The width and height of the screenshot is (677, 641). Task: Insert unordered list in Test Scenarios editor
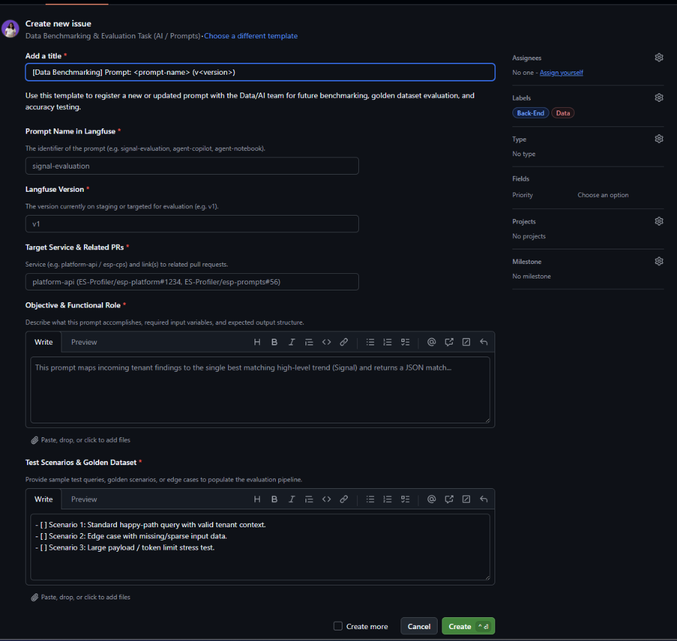click(370, 499)
